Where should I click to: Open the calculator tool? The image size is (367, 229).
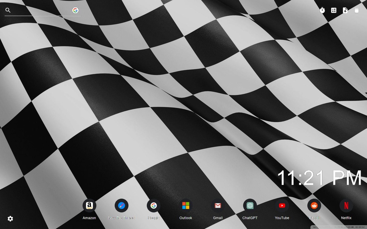click(334, 10)
